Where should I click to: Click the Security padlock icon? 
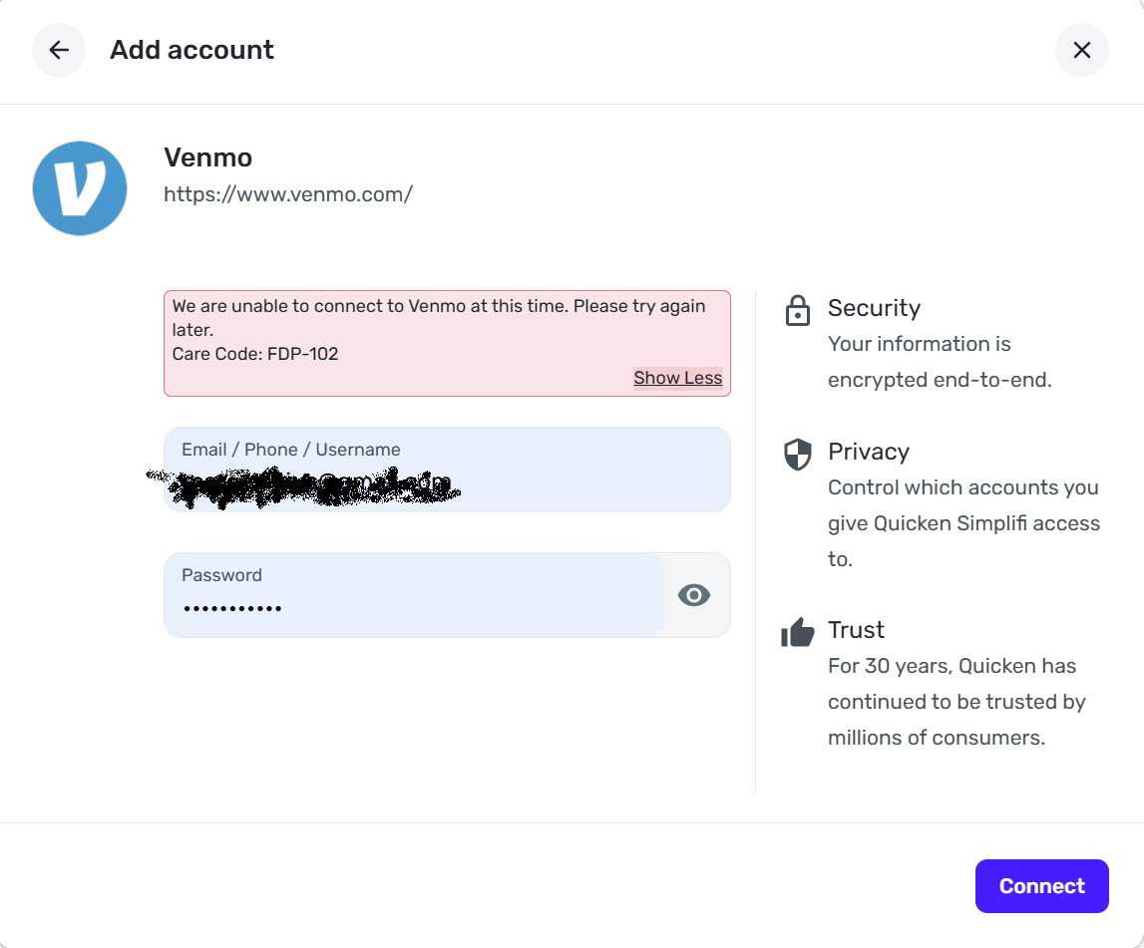pyautogui.click(x=797, y=310)
